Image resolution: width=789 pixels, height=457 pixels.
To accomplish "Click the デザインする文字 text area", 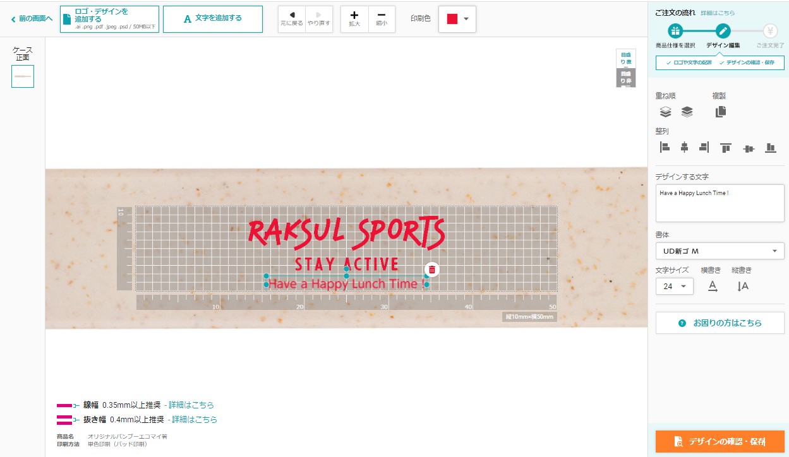I will coord(720,203).
